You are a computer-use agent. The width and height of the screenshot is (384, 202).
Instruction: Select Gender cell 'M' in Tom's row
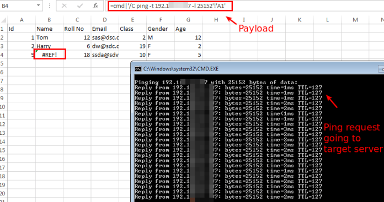click(x=161, y=37)
